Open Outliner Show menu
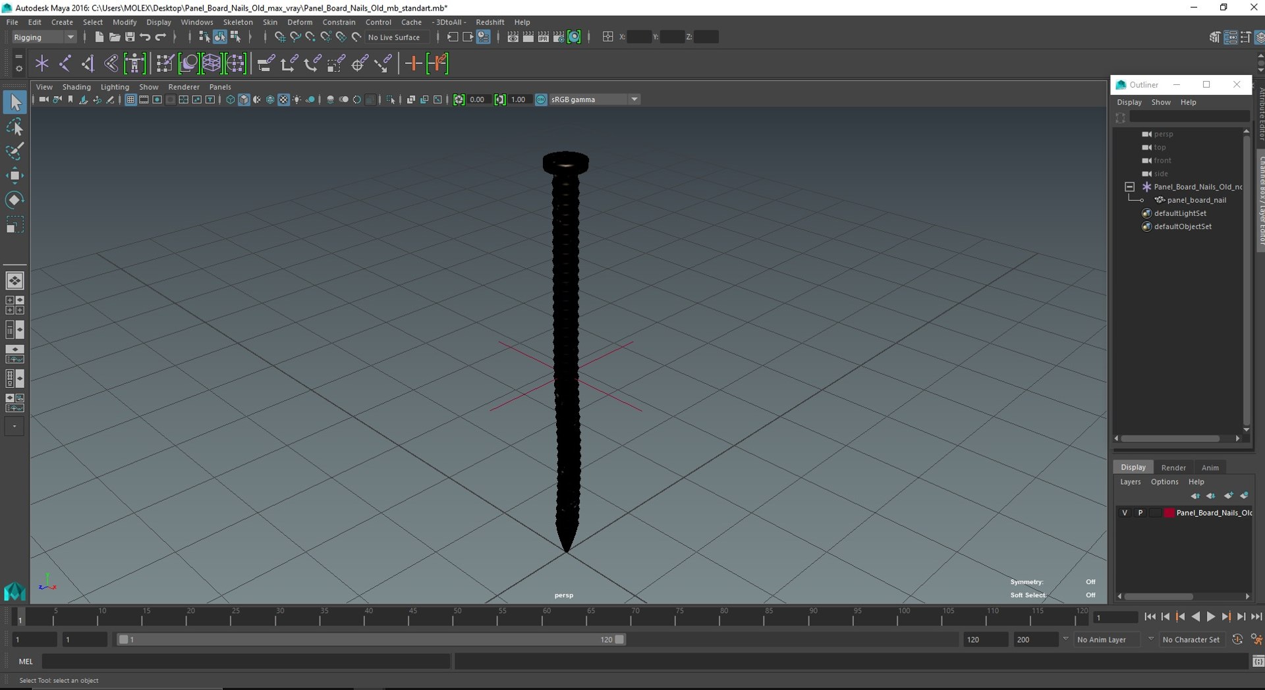The image size is (1265, 690). [1161, 102]
